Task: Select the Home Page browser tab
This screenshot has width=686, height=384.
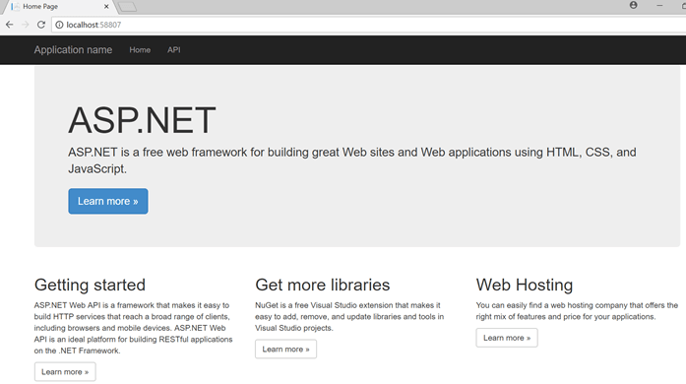Action: [x=59, y=7]
